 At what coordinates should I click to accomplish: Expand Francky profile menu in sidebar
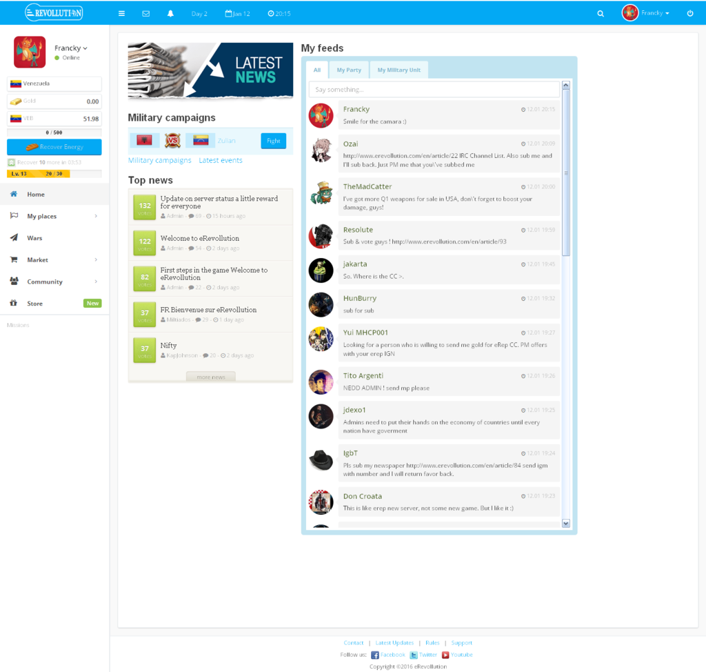coord(71,48)
